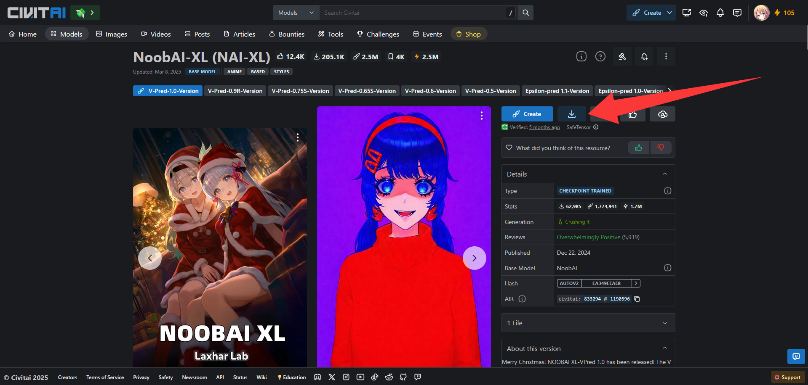Click the cloud save icon button
The image size is (808, 385).
662,114
